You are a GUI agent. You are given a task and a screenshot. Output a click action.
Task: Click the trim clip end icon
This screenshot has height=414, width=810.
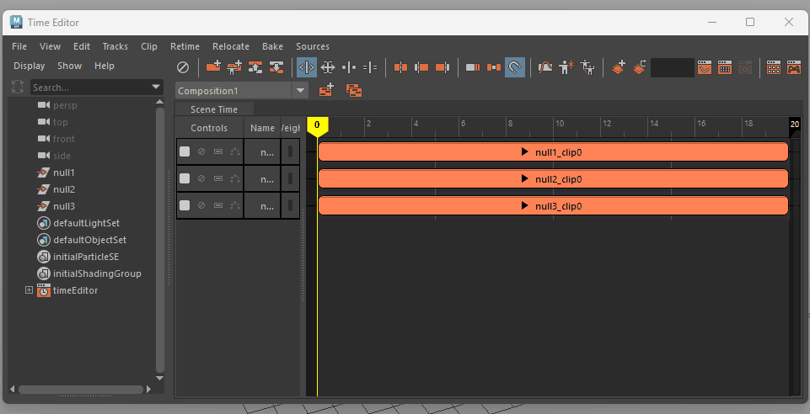443,67
